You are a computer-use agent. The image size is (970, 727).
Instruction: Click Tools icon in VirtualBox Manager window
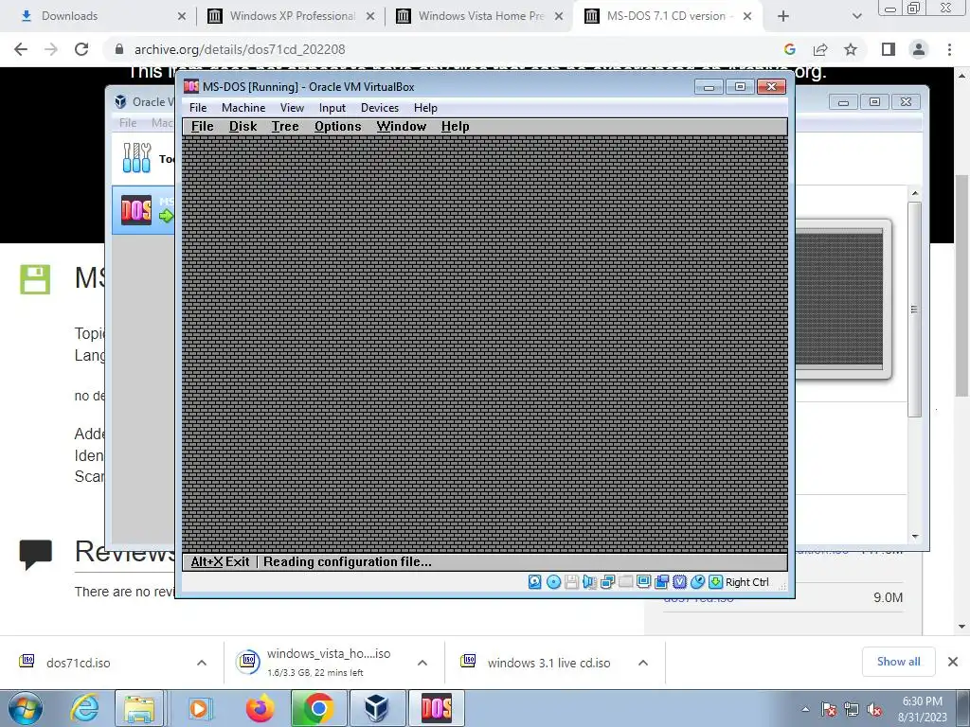click(136, 158)
